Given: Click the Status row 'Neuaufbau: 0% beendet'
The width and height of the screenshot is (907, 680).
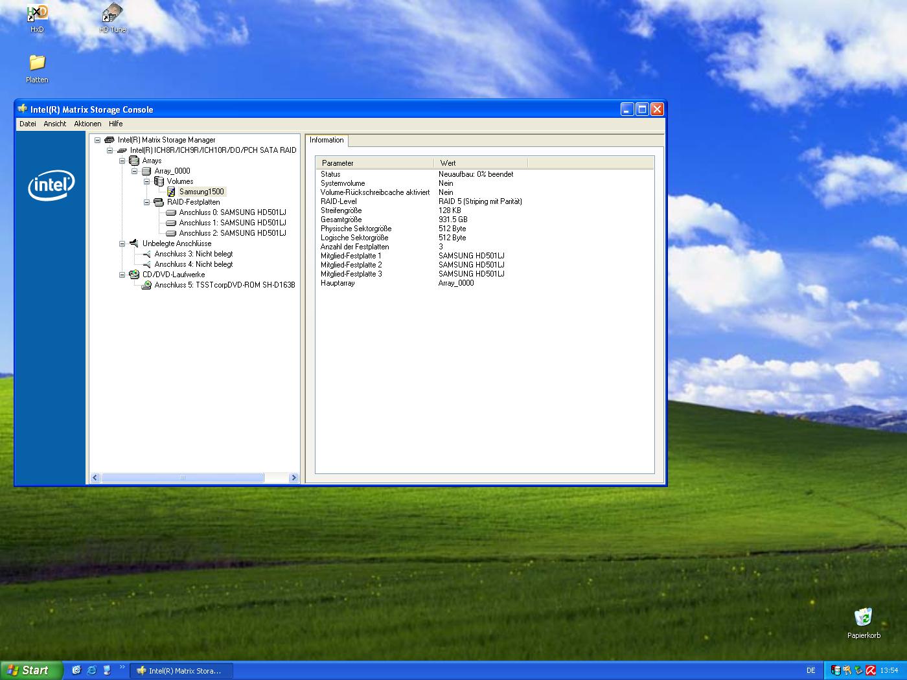Looking at the screenshot, I should (x=485, y=174).
